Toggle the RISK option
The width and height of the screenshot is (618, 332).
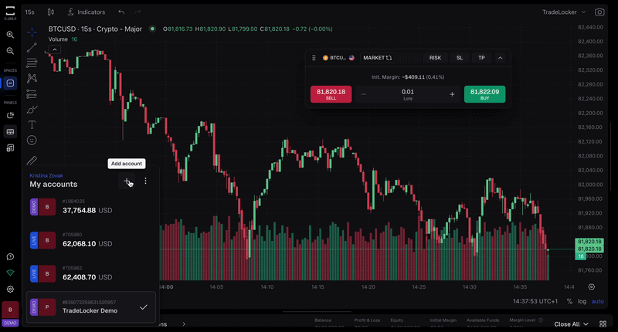[435, 58]
